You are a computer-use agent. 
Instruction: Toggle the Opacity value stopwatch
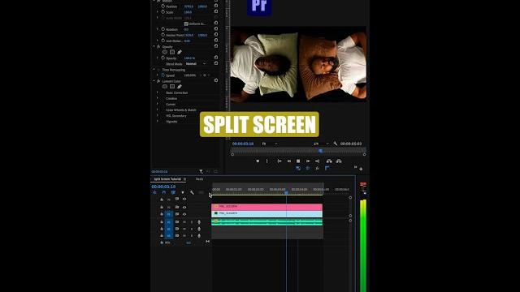click(162, 58)
